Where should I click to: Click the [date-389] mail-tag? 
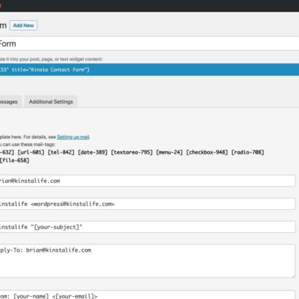(92, 152)
